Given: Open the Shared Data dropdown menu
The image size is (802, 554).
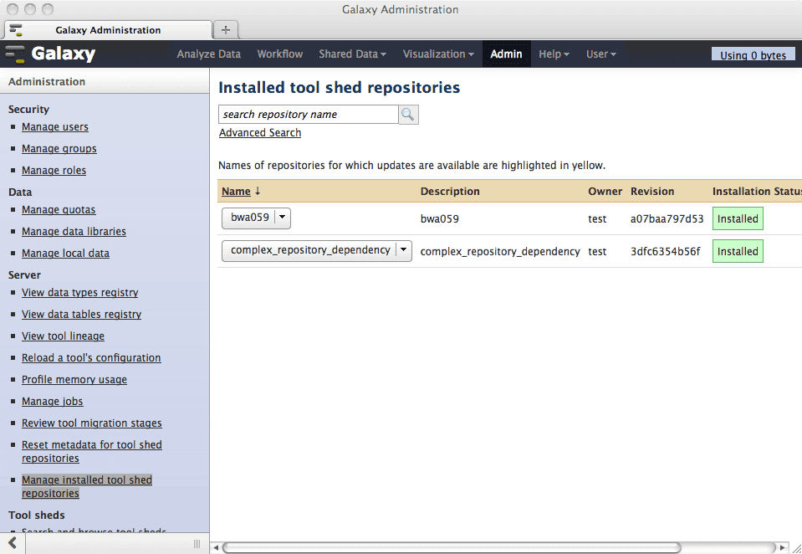Looking at the screenshot, I should 352,54.
